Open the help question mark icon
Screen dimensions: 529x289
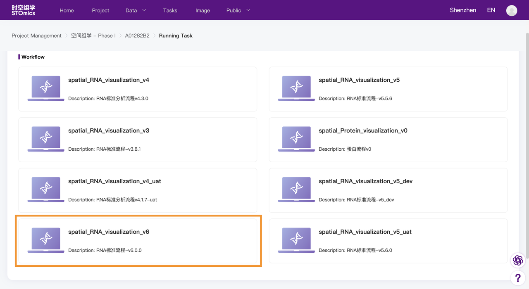point(517,278)
